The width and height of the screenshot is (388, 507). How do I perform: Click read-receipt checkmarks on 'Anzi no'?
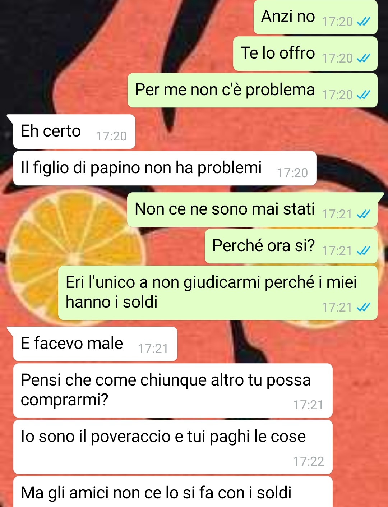[x=363, y=22]
